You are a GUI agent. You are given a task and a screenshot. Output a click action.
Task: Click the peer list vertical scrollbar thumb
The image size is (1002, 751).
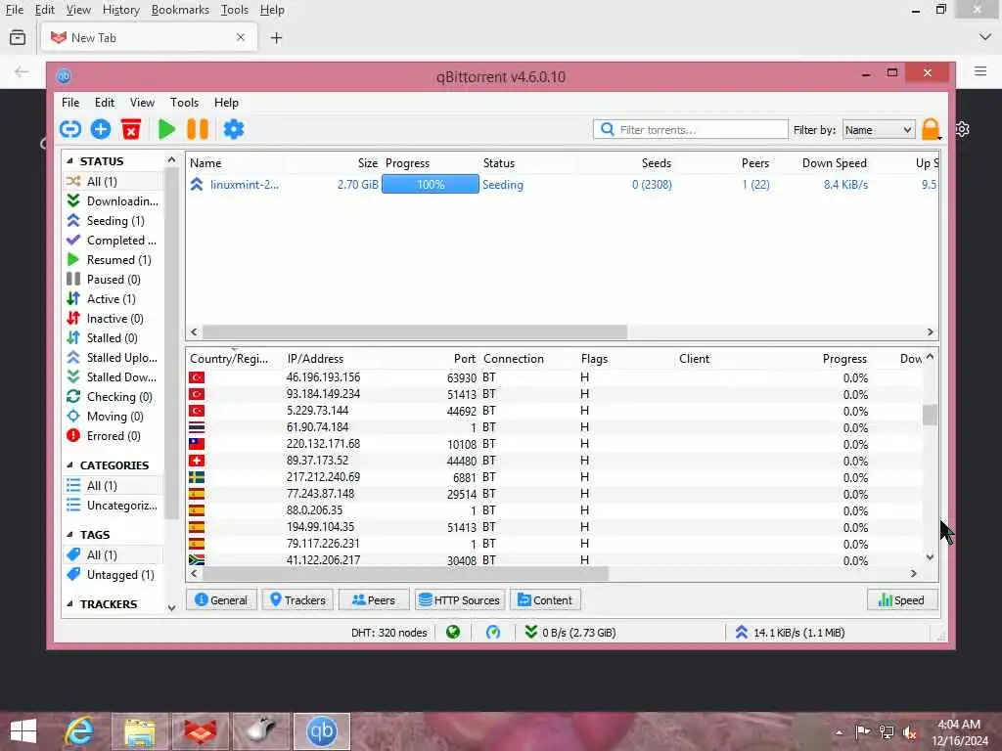click(x=930, y=415)
